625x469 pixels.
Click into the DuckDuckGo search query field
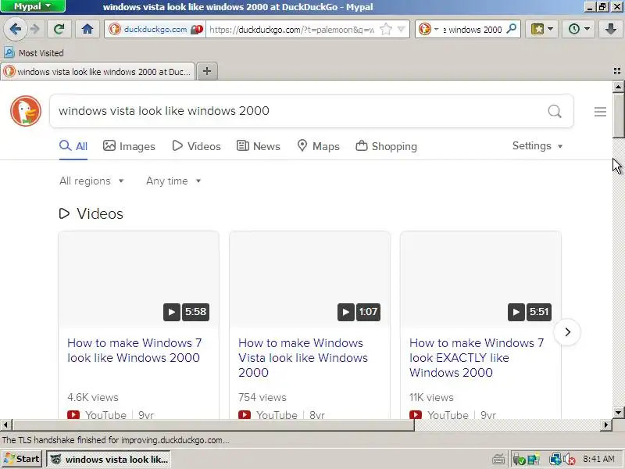click(299, 111)
